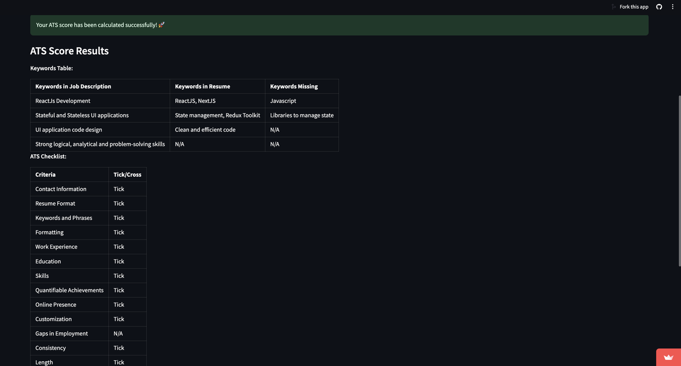The image size is (681, 366).
Task: Click the rocket emoji in the success banner
Action: click(161, 24)
